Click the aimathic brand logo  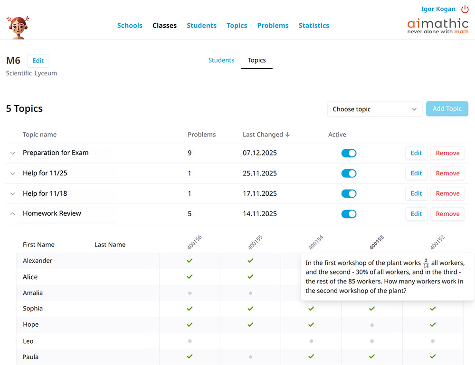(437, 26)
